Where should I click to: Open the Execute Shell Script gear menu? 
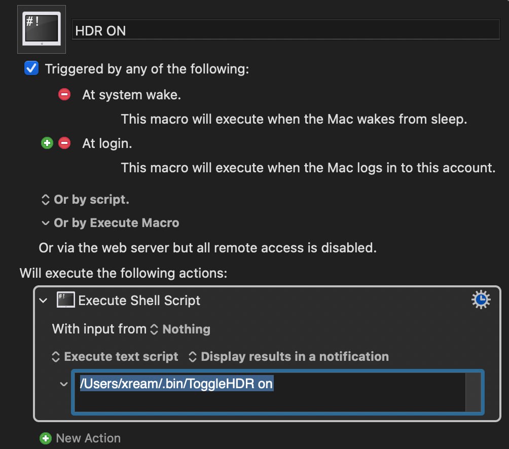[x=481, y=300]
